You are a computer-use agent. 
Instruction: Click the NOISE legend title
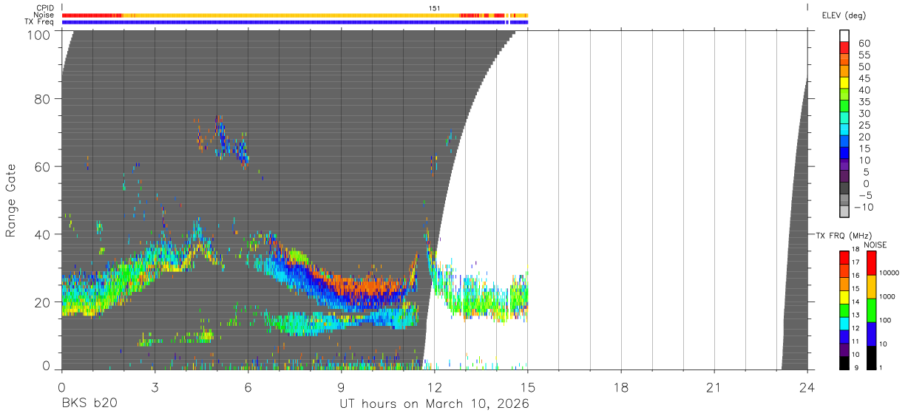(x=875, y=245)
